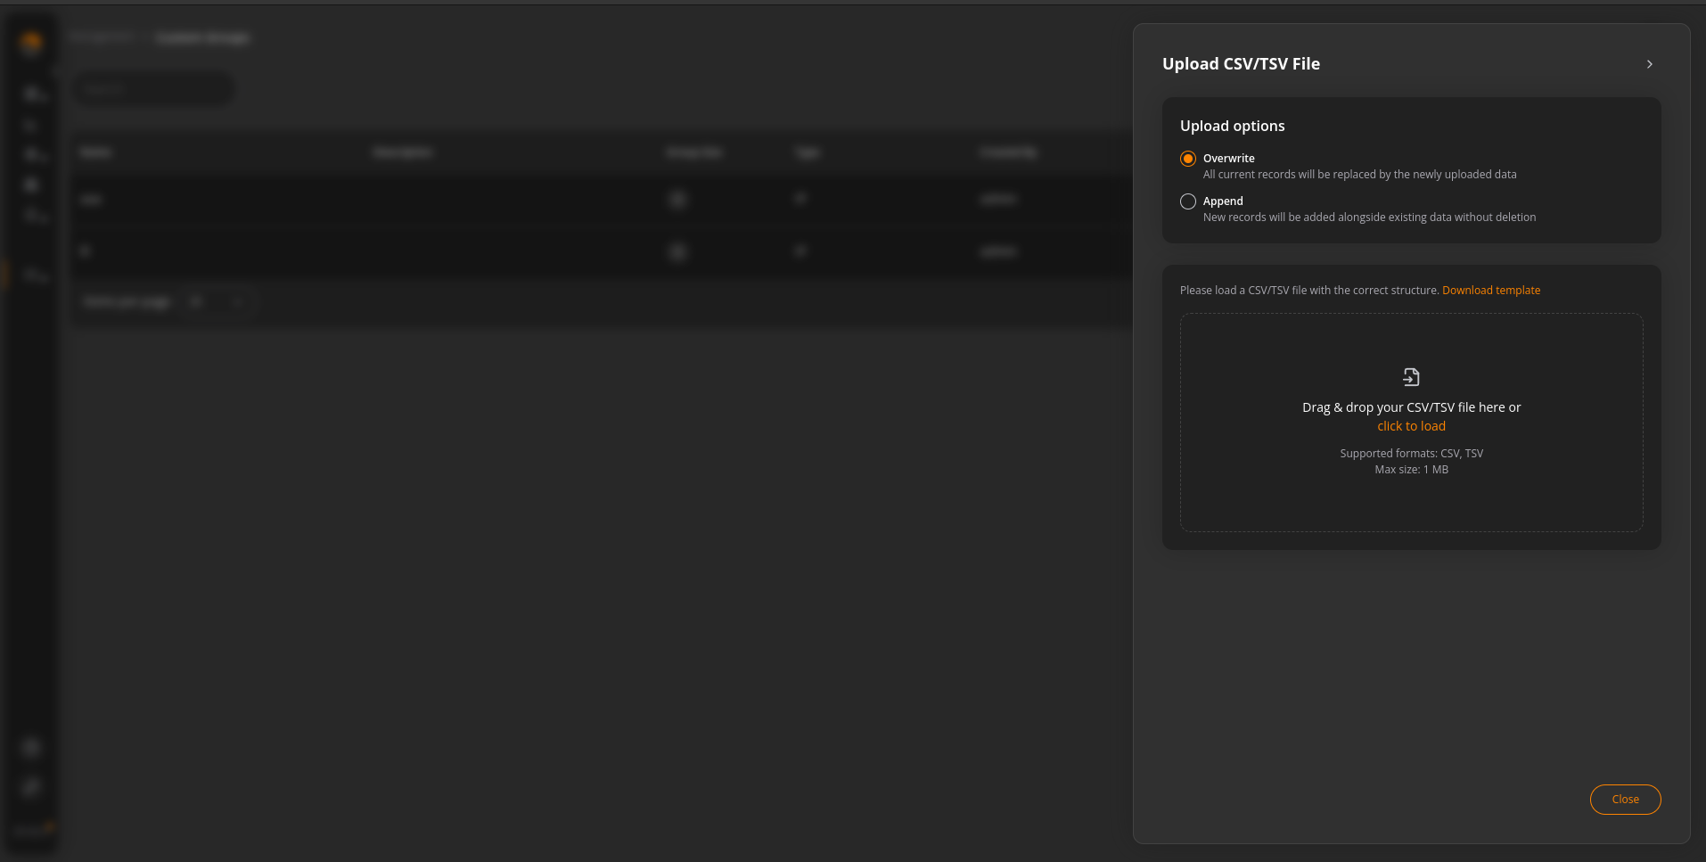Open the active sidebar item marked orange

click(x=34, y=275)
